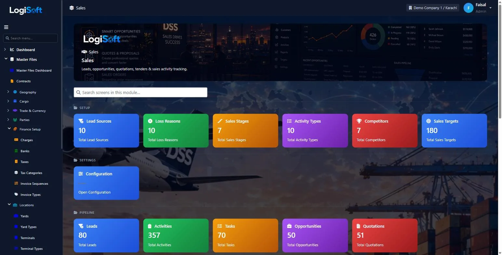Screen dimensions: 502x255
Task: Click the Tasks list icon on card
Action: tap(220, 226)
